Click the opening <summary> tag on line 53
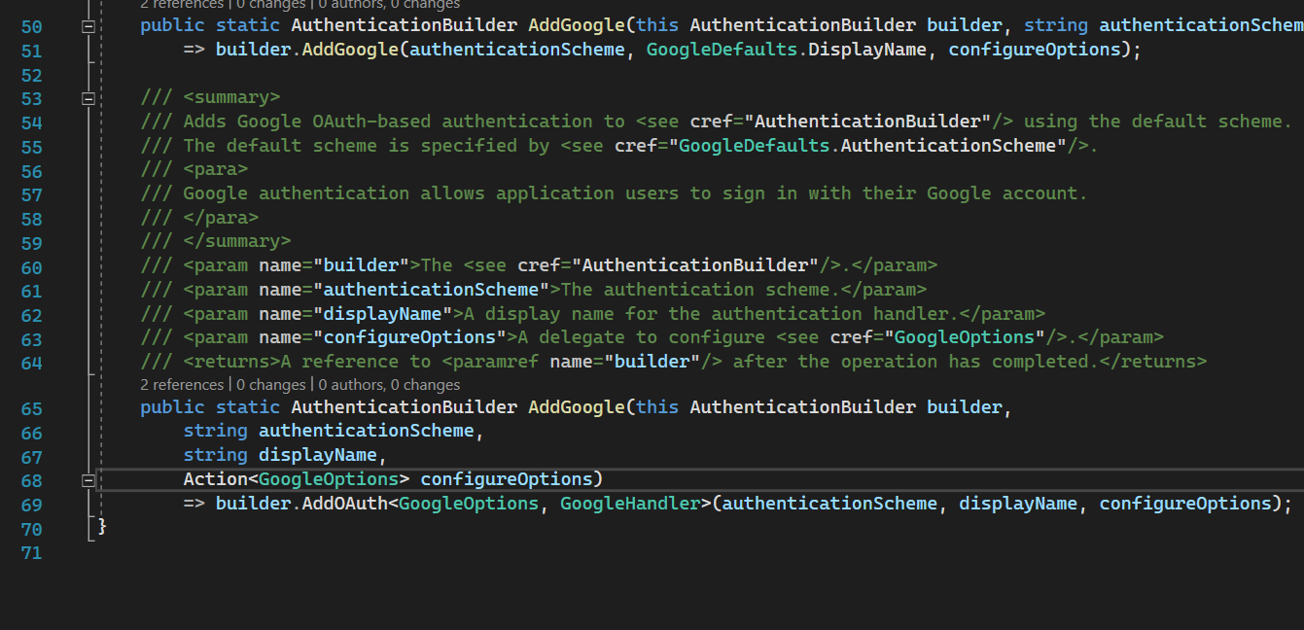 (231, 98)
